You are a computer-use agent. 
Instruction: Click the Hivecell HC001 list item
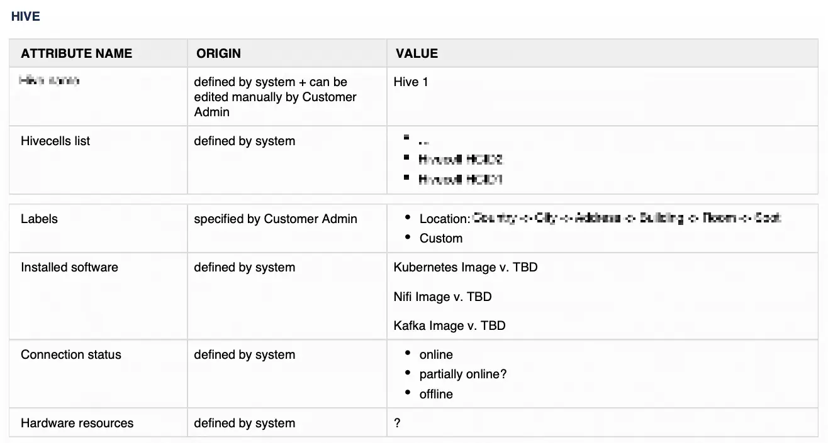pos(461,180)
